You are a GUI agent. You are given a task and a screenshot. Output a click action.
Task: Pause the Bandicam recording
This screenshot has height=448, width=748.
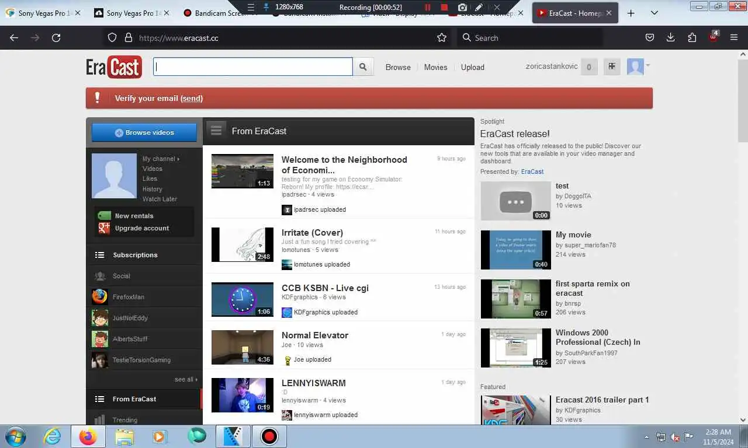tap(428, 7)
